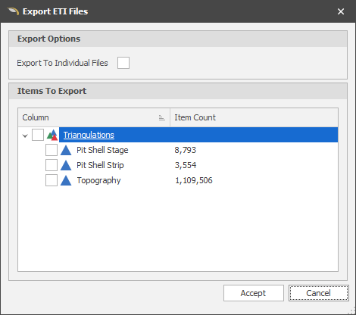Collapse the Triangulations tree node
Image resolution: width=356 pixels, height=315 pixels.
(x=25, y=136)
